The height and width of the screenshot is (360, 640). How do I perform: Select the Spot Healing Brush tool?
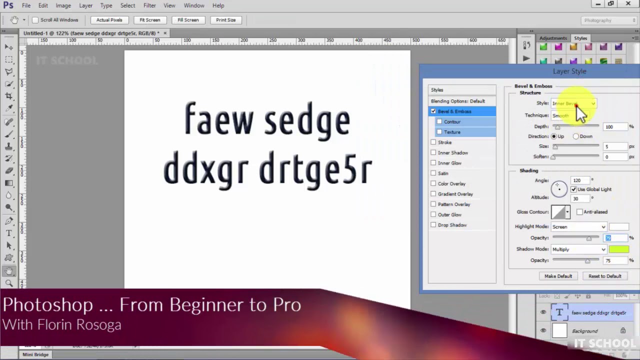coord(9,121)
